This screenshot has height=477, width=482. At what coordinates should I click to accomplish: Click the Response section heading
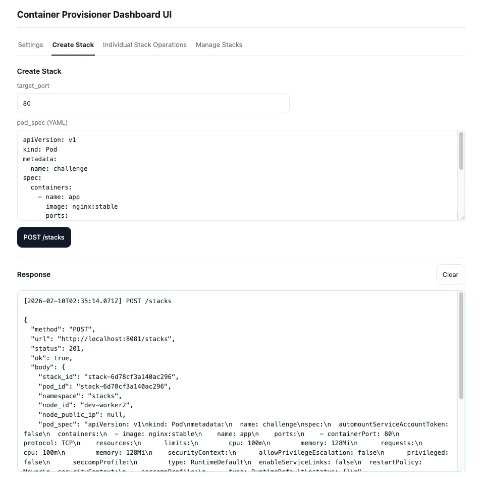(34, 275)
